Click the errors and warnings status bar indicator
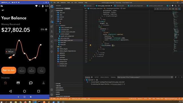 click(63, 98)
